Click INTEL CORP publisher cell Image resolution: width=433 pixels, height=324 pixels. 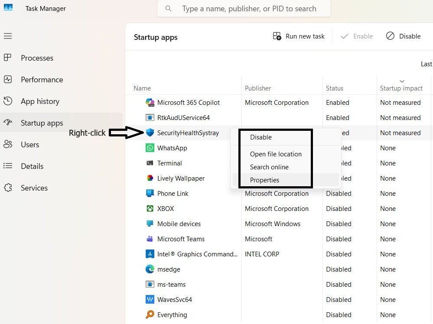262,254
